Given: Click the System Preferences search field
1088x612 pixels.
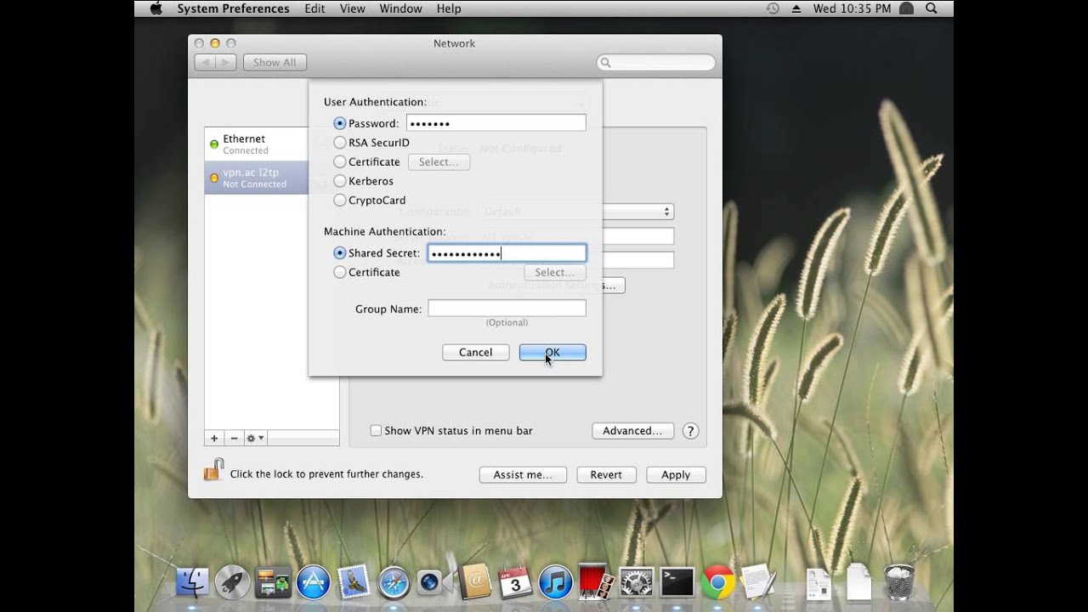Looking at the screenshot, I should 655,62.
